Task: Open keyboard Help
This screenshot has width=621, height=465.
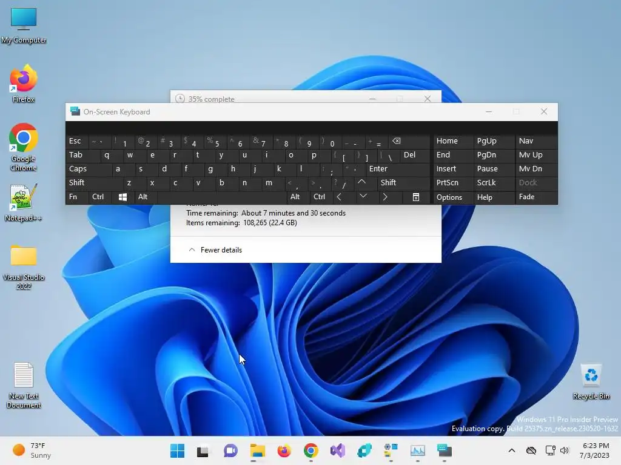Action: click(494, 197)
